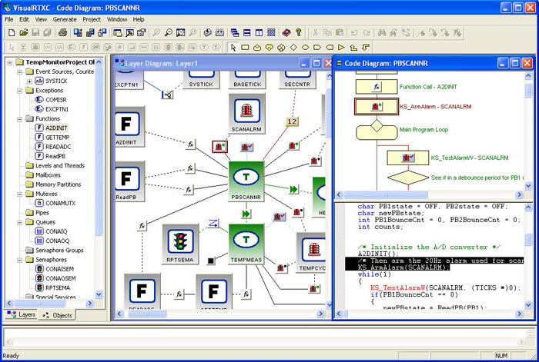The width and height of the screenshot is (539, 362).
Task: Select Levels and Threads folder in the tree
Action: (60, 165)
